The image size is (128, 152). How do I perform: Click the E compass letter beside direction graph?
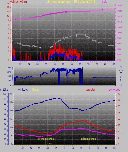click(x=120, y=81)
